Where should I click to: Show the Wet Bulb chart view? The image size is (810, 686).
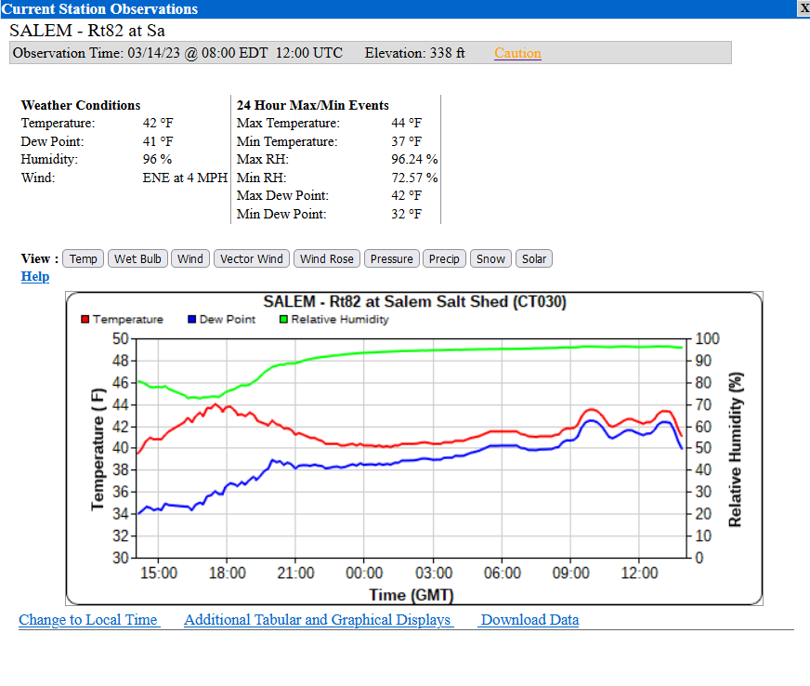137,258
